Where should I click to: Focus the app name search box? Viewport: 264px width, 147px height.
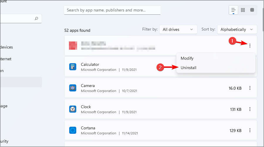[112, 10]
